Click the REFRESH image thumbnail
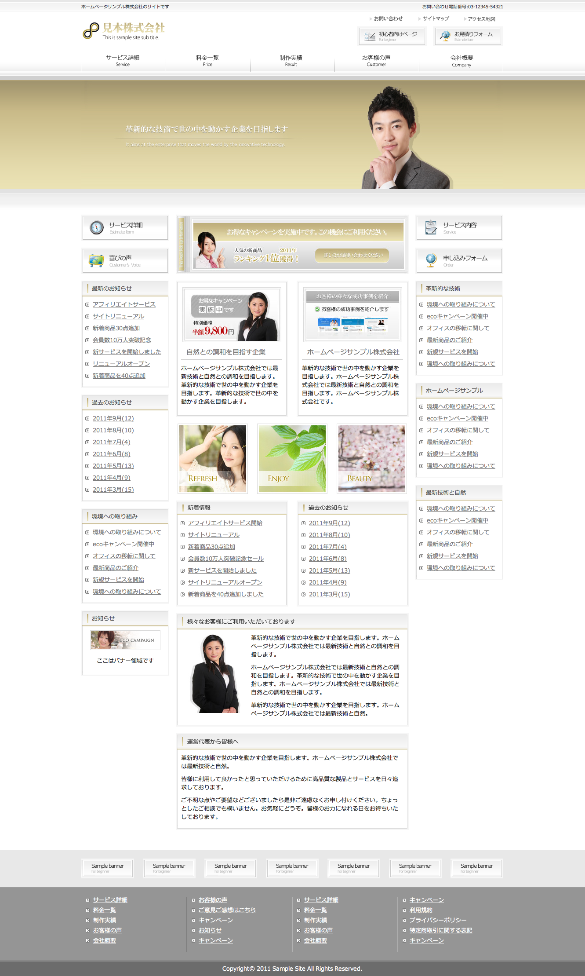This screenshot has height=976, width=585. coord(213,458)
